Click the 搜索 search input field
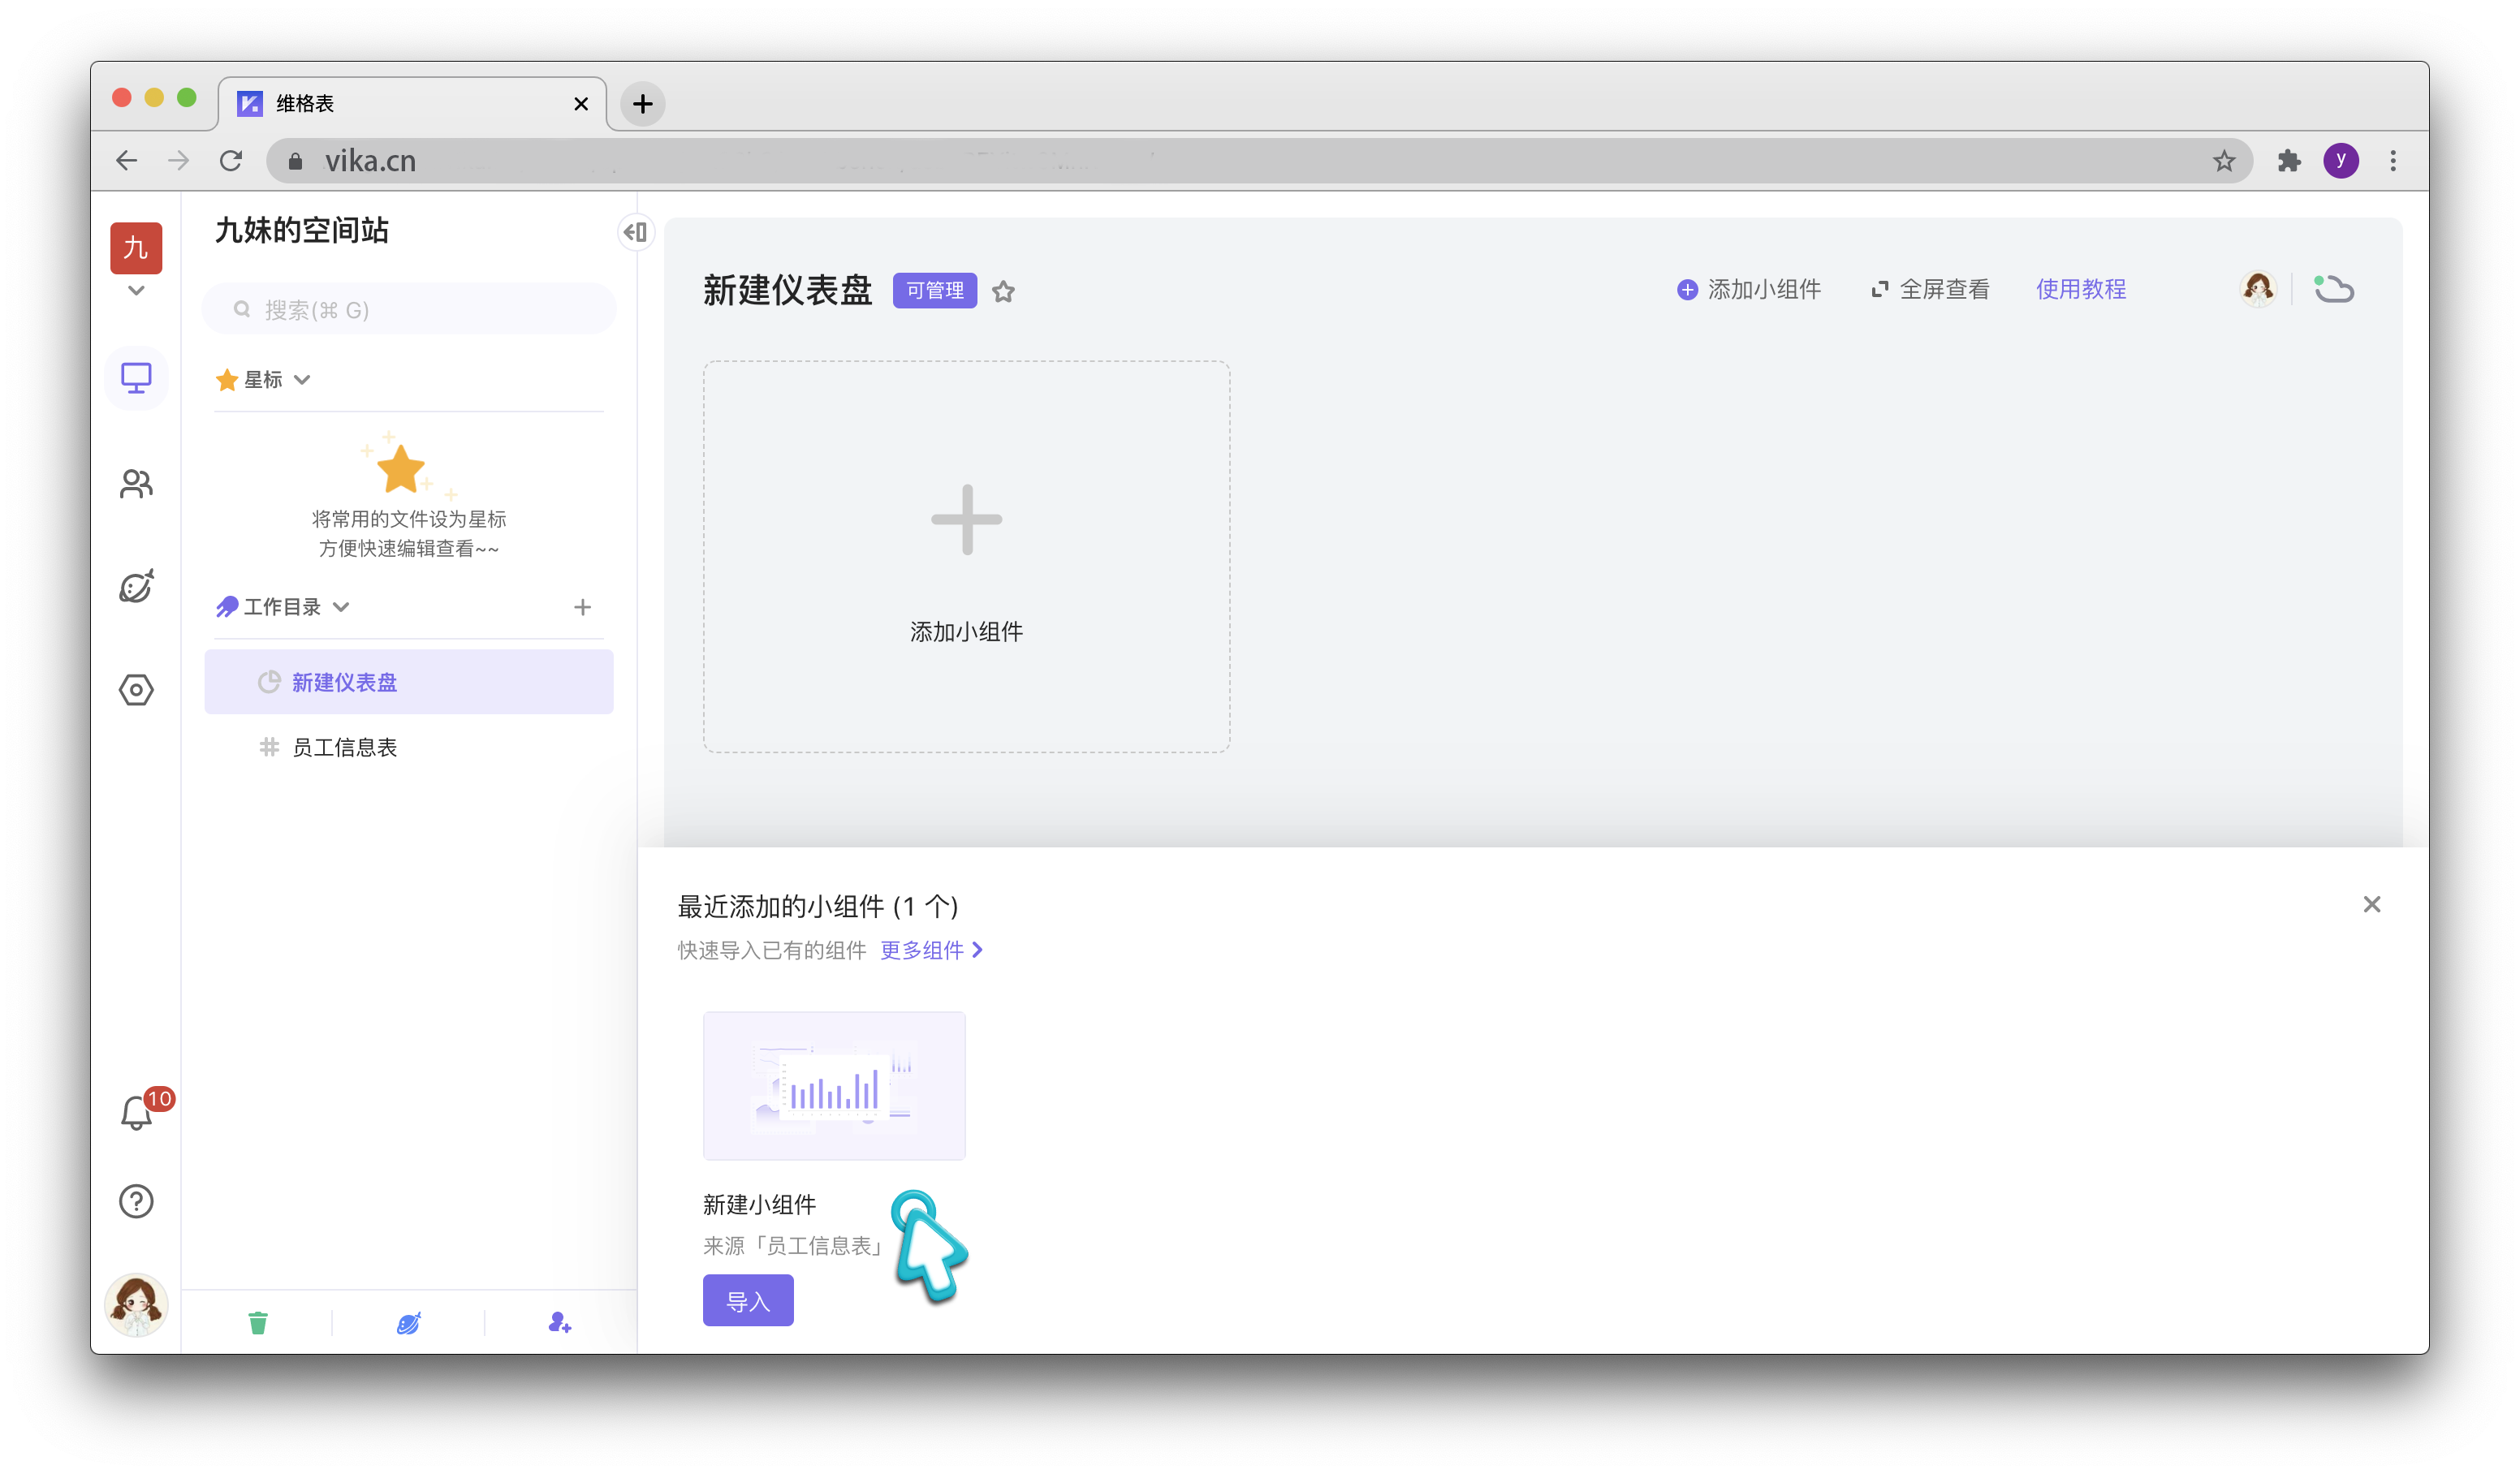This screenshot has width=2520, height=1474. click(408, 309)
